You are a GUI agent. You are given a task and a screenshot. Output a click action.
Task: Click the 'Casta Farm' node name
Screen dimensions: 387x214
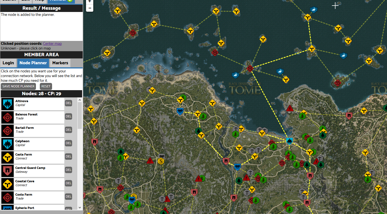[x=24, y=154]
